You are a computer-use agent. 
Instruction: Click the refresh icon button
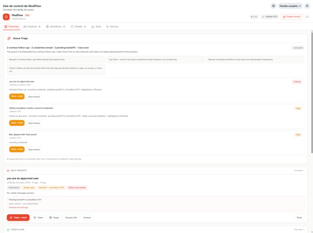click(x=307, y=17)
